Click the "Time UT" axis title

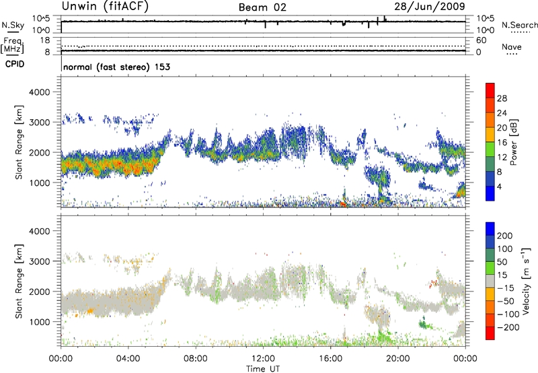tap(263, 369)
